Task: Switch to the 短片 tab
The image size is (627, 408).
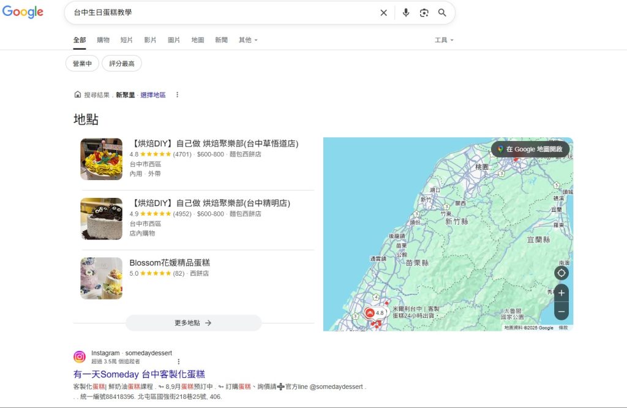Action: 127,40
